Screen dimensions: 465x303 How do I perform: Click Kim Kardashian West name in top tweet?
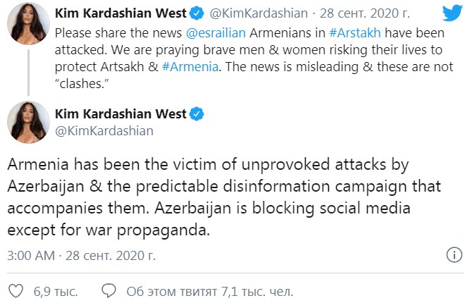120,14
